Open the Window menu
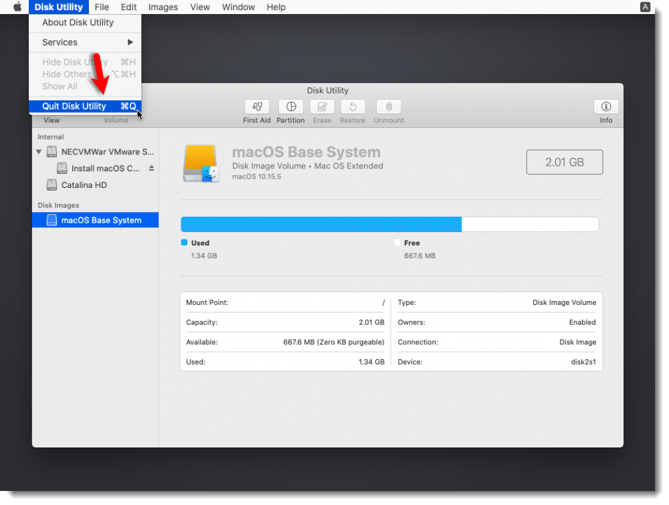 (x=238, y=7)
